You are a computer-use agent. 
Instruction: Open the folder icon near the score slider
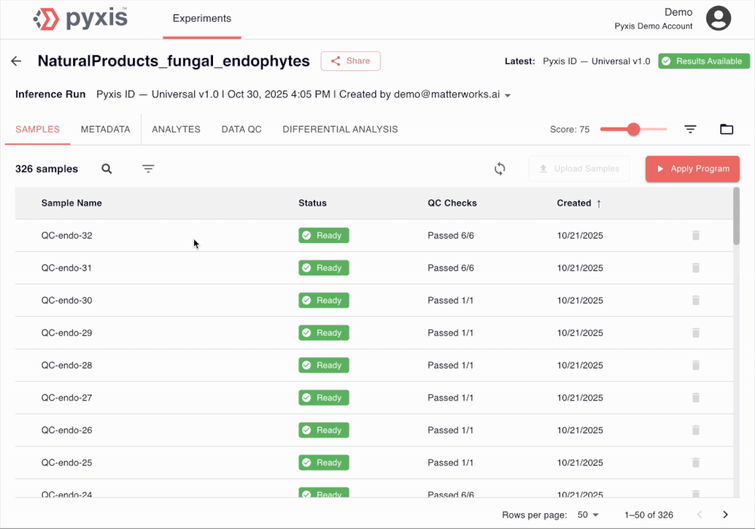726,129
